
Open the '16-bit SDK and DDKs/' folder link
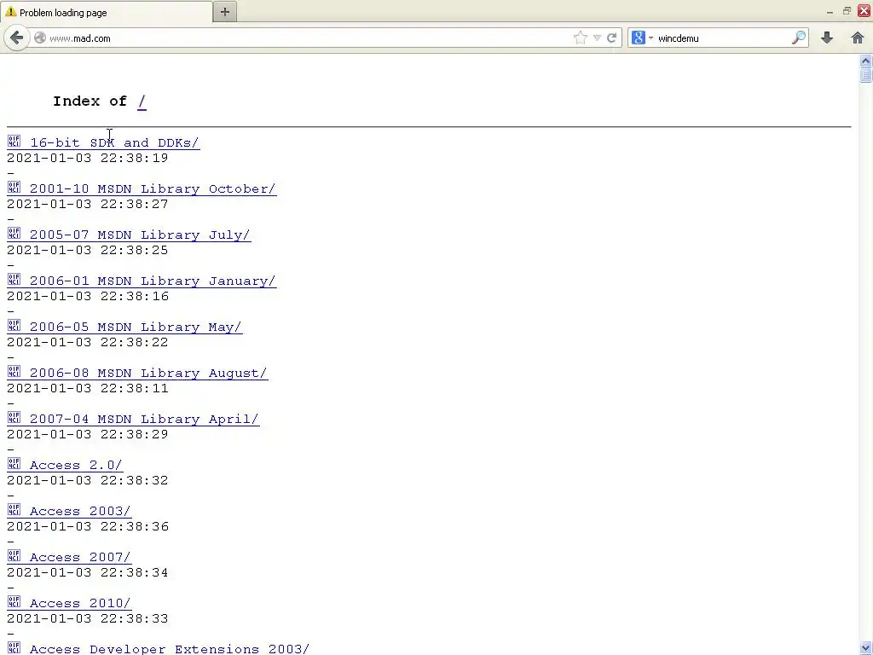point(114,142)
